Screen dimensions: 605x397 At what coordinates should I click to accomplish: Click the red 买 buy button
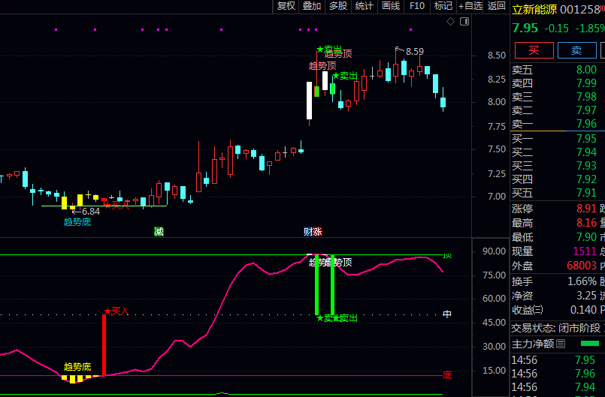(534, 50)
